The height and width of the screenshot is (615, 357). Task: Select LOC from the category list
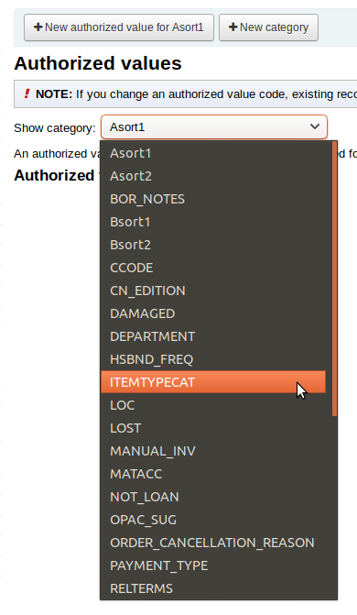click(x=213, y=405)
